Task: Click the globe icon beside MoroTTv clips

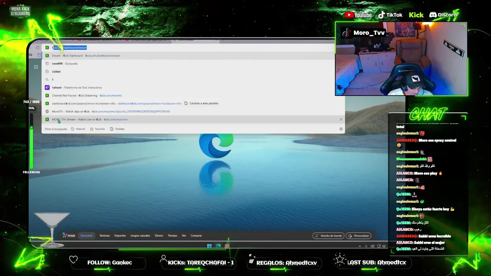Action: pos(47,112)
